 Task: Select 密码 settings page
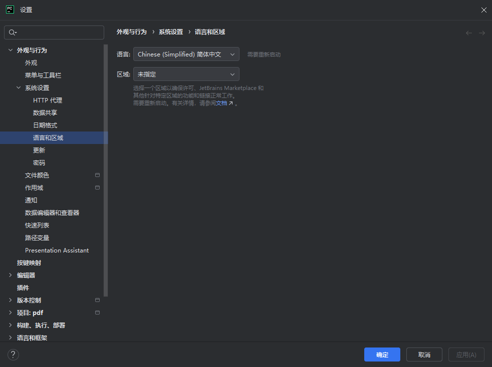(x=39, y=163)
